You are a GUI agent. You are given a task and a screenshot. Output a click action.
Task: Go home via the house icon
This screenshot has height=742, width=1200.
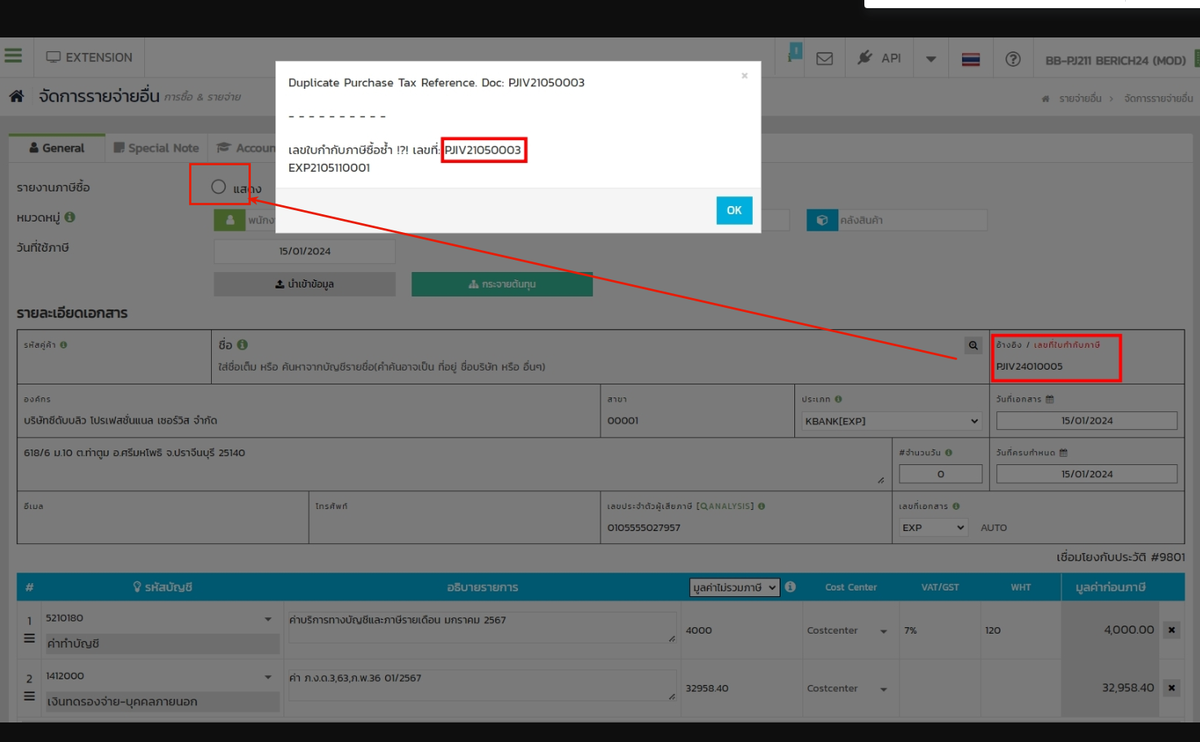(16, 96)
